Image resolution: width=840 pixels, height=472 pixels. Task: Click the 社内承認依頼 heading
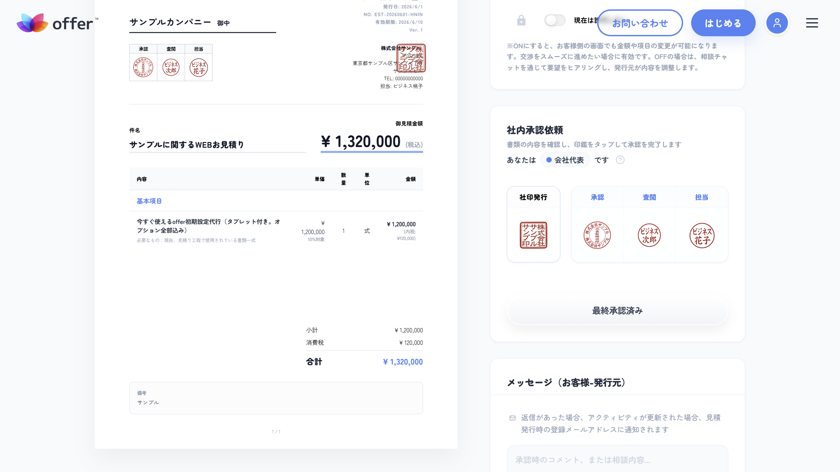click(x=535, y=130)
